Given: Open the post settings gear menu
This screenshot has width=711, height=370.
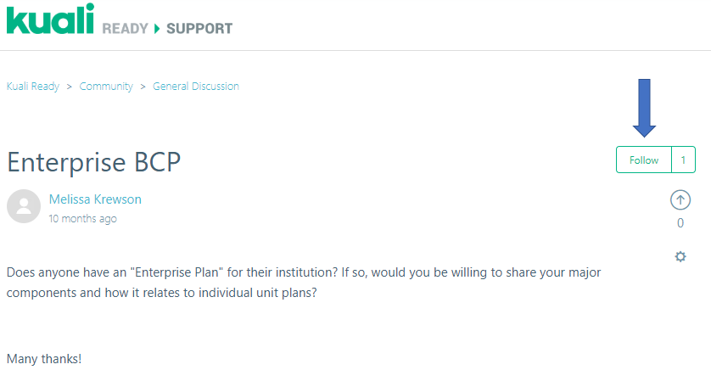Looking at the screenshot, I should click(x=680, y=256).
